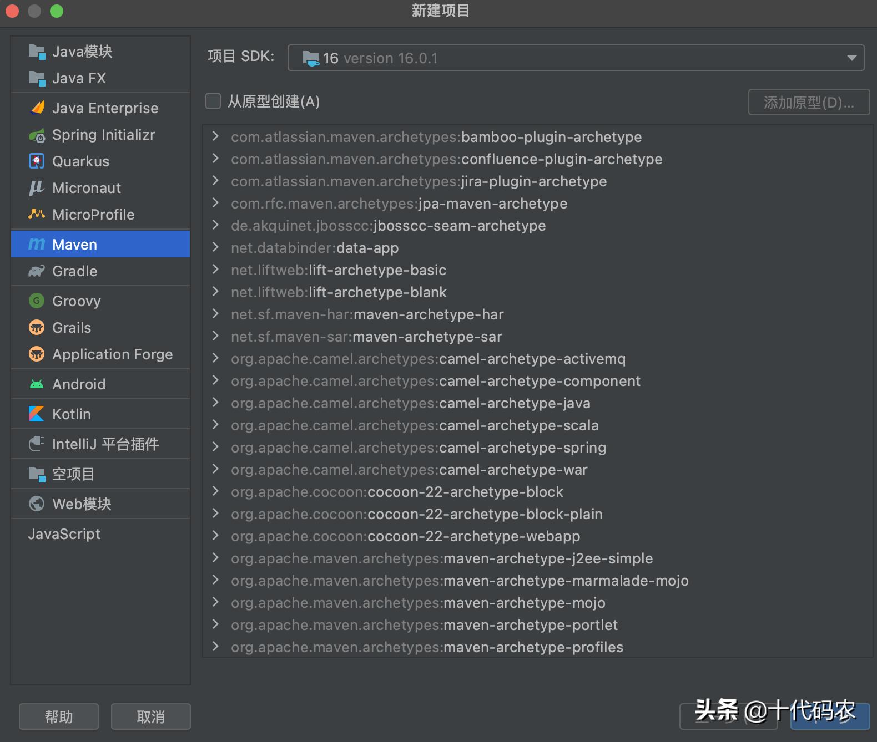877x742 pixels.
Task: Select maven-archetype-marmalade-mojo row
Action: coord(537,581)
